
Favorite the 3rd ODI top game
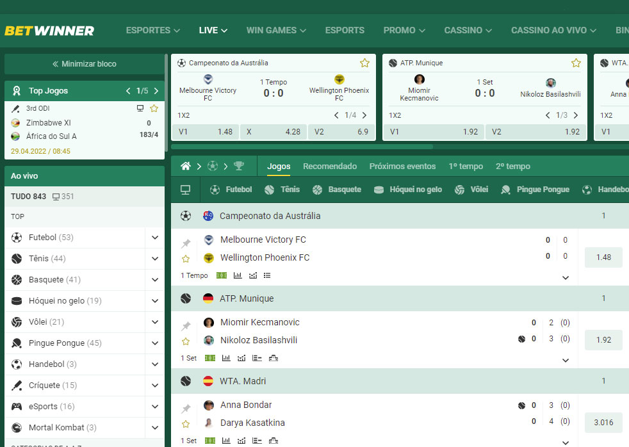point(154,108)
